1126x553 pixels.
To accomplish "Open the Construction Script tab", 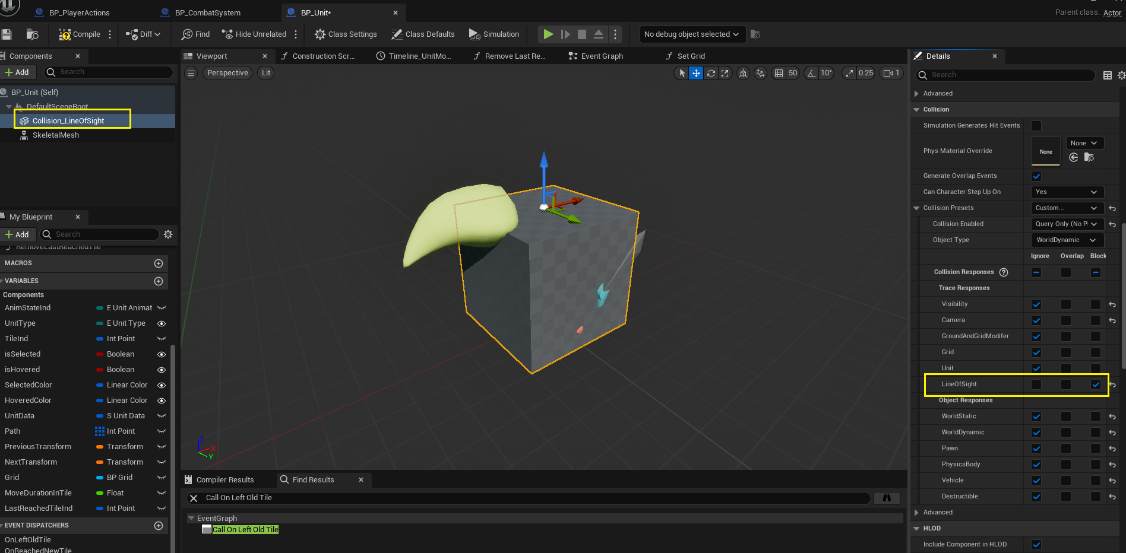I will coord(323,56).
